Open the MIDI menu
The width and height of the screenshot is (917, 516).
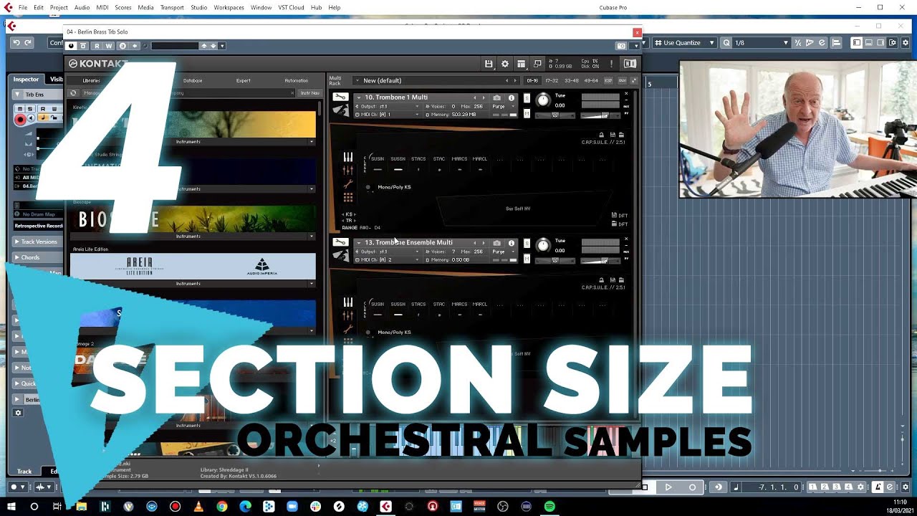(x=102, y=7)
